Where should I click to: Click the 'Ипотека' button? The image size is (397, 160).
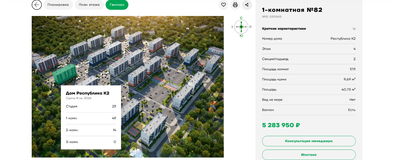pyautogui.click(x=309, y=155)
